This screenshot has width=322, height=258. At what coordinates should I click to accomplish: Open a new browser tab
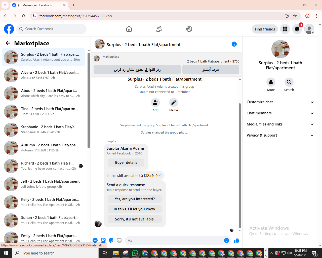(73, 5)
